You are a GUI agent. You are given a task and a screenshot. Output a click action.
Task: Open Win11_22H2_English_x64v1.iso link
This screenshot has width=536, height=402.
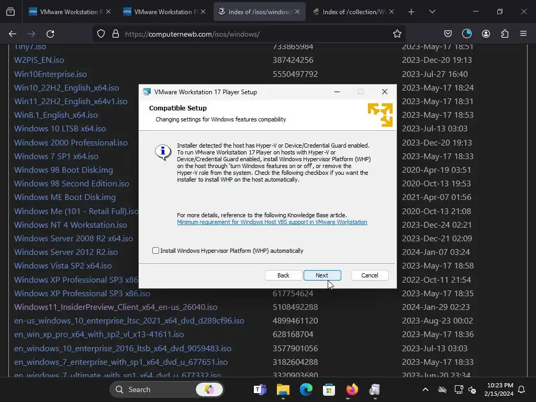tap(71, 102)
